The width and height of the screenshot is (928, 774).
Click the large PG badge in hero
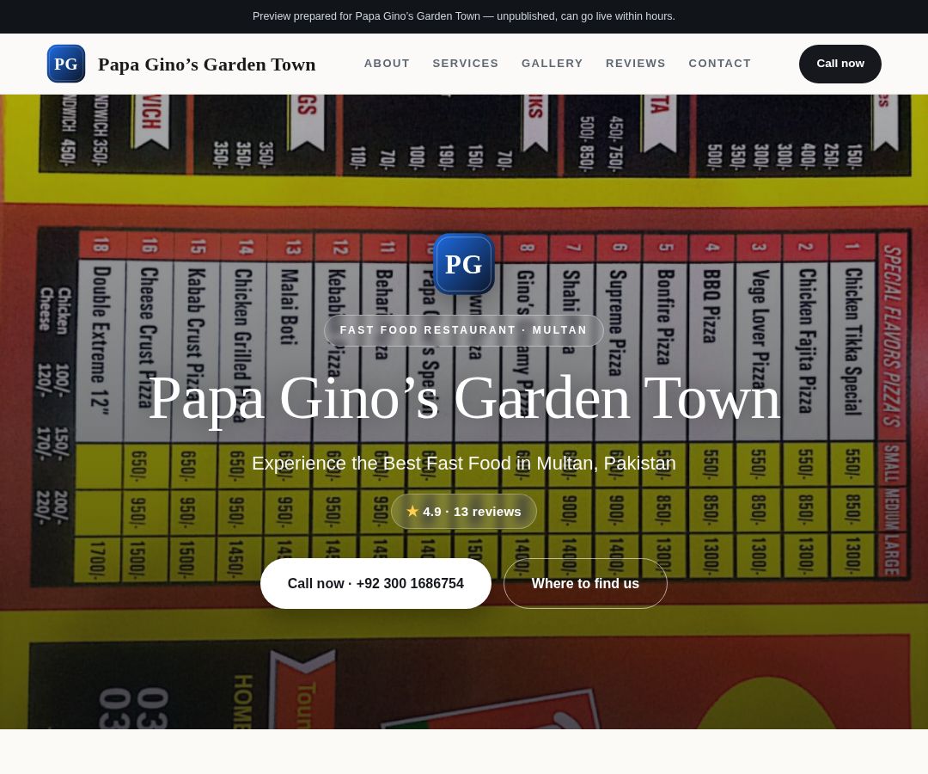tap(464, 264)
